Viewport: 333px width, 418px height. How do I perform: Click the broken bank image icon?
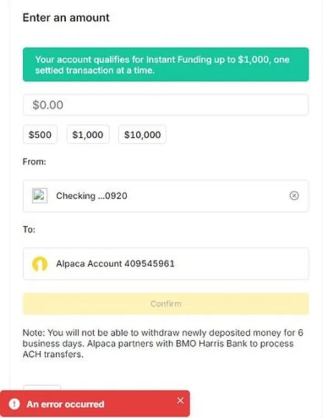tap(39, 195)
